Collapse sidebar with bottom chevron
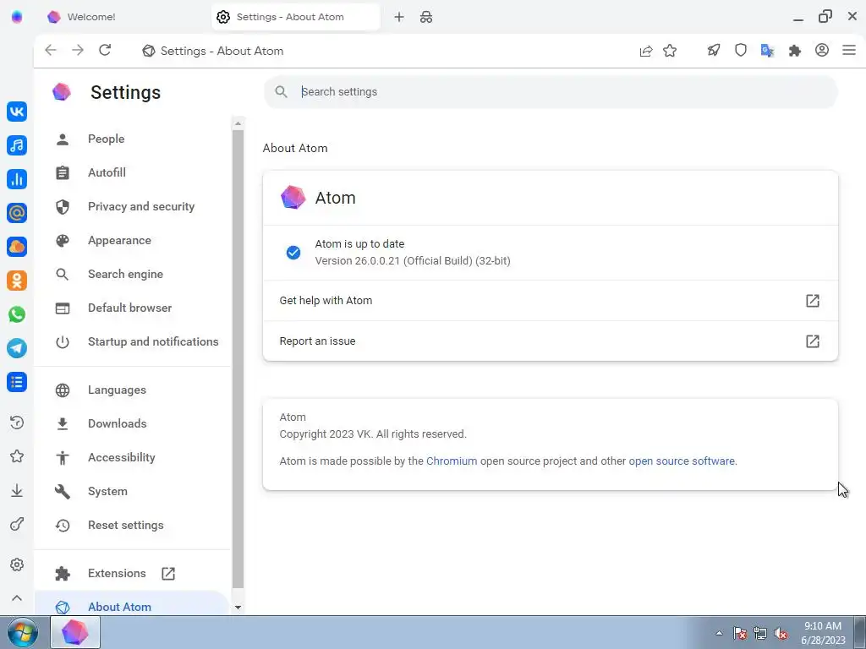This screenshot has height=649, width=866. 17,597
